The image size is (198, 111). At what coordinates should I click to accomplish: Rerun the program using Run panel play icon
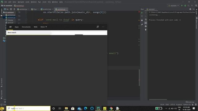click(x=142, y=13)
